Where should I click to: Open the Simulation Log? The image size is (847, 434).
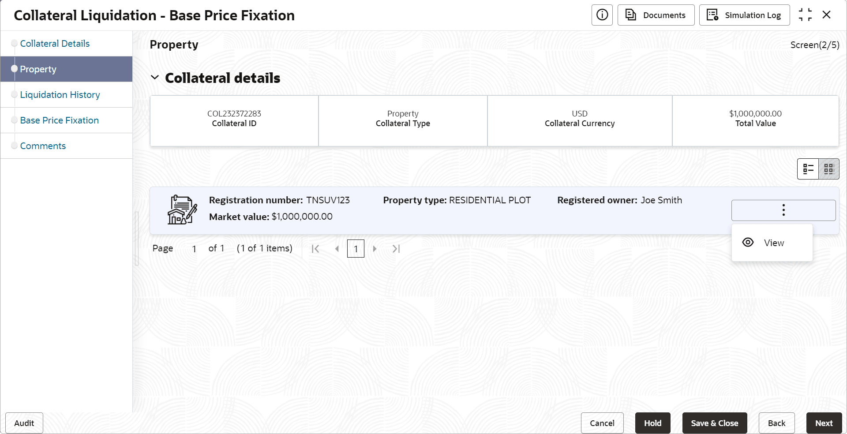pos(744,15)
